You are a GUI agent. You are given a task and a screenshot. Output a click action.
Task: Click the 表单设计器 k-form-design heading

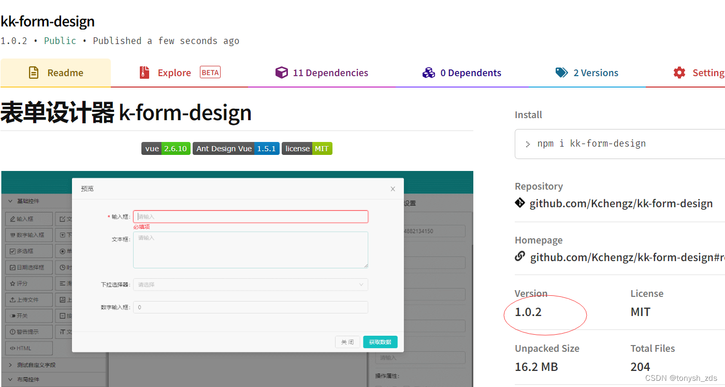click(x=126, y=112)
